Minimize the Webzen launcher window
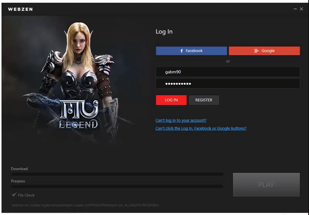This screenshot has height=215, width=309. 295,9
